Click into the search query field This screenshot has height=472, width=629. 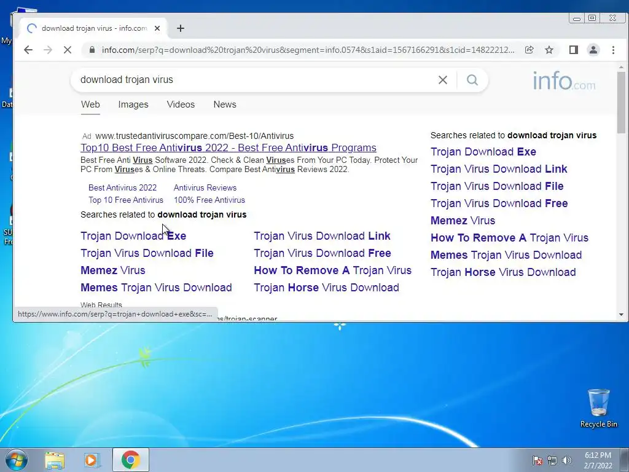click(257, 80)
